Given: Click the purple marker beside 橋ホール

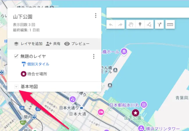Looking at the screenshot, I should pos(124,52).
